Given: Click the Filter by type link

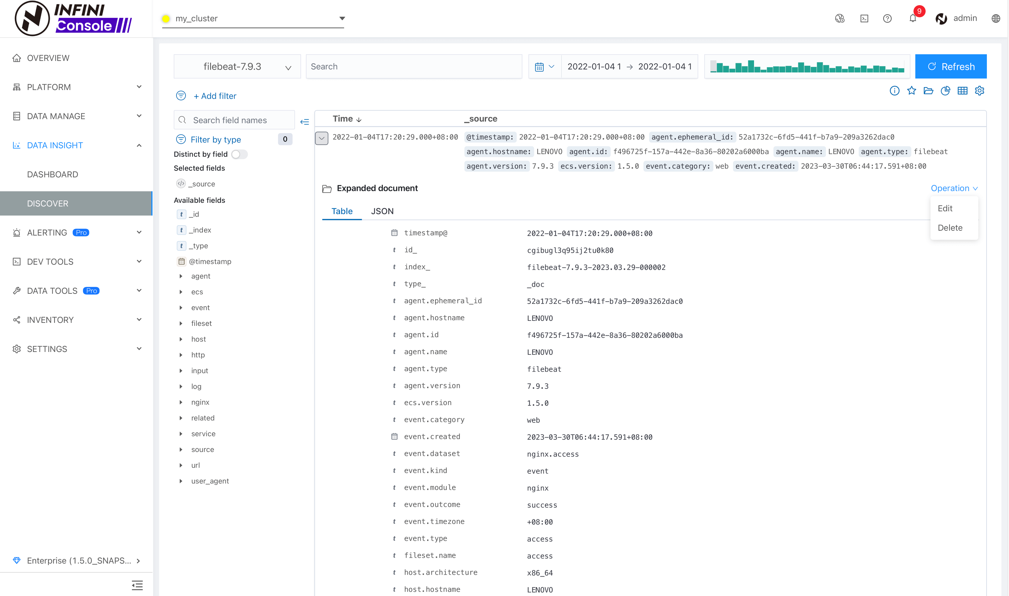Looking at the screenshot, I should 216,139.
